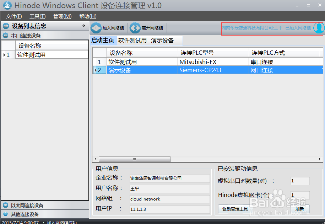Click the 企业名称 input field
325x224 pixels.
click(x=169, y=178)
